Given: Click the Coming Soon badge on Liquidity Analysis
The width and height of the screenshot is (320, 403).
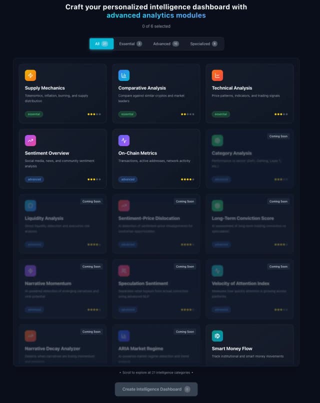Looking at the screenshot, I should point(91,201).
